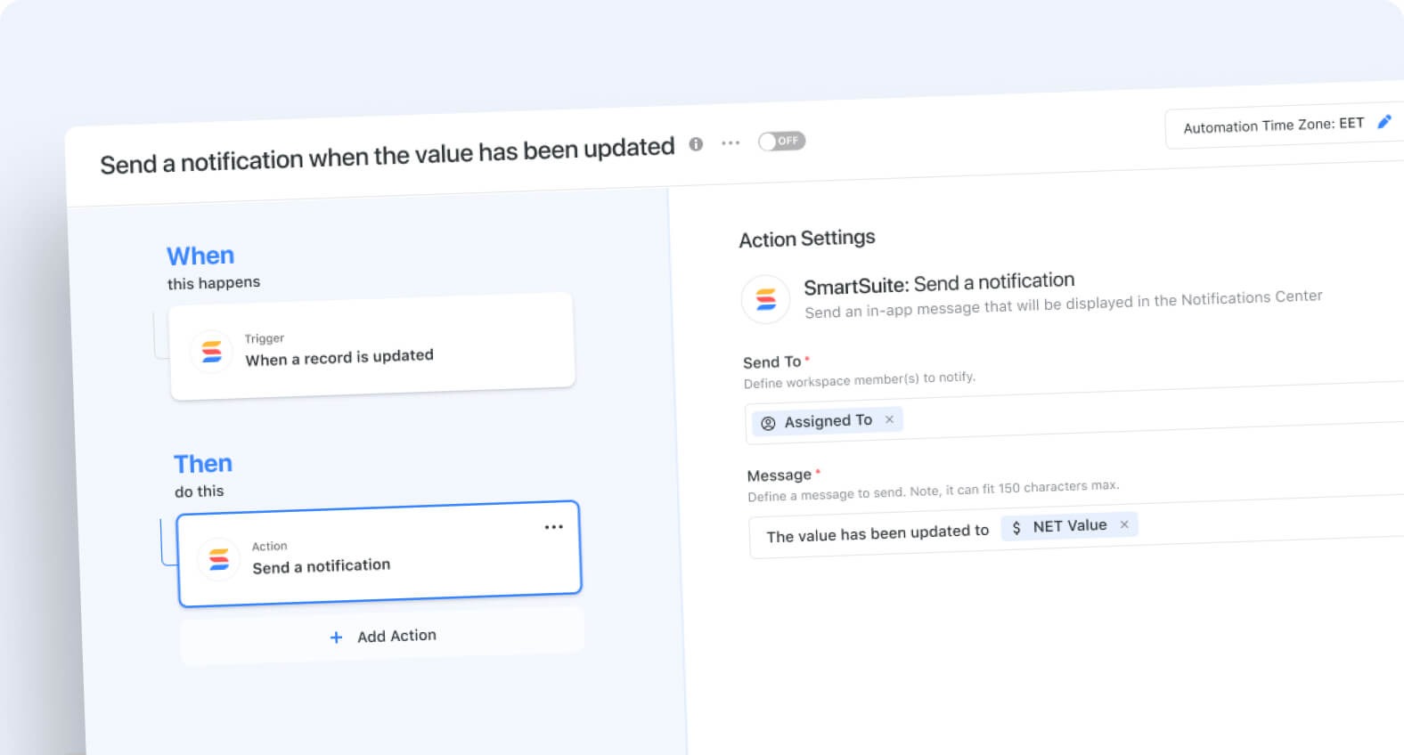Click the info icon beside automation title
The width and height of the screenshot is (1404, 755).
point(696,144)
